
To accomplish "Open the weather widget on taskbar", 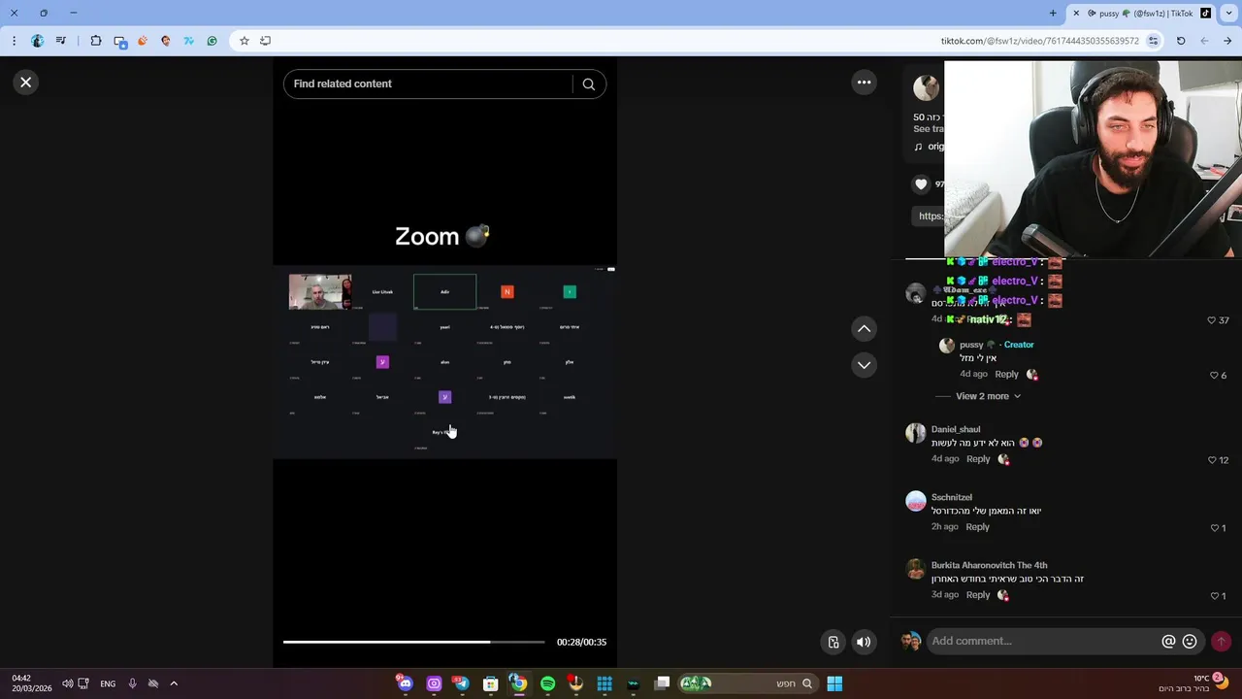I will (x=1193, y=683).
